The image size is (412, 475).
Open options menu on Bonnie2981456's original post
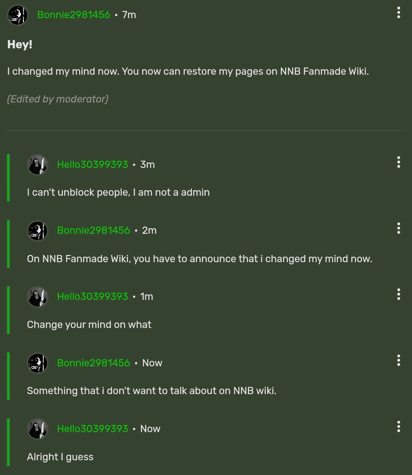click(x=399, y=13)
